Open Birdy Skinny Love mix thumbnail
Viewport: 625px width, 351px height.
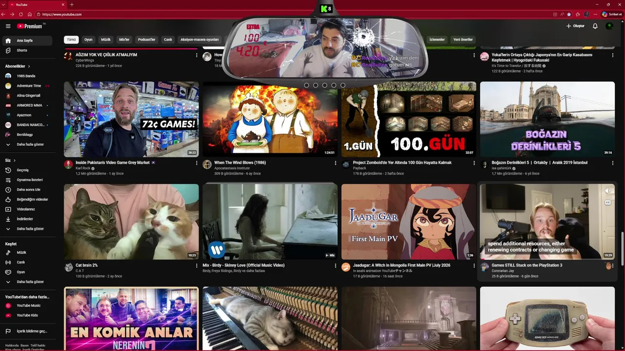click(x=270, y=222)
